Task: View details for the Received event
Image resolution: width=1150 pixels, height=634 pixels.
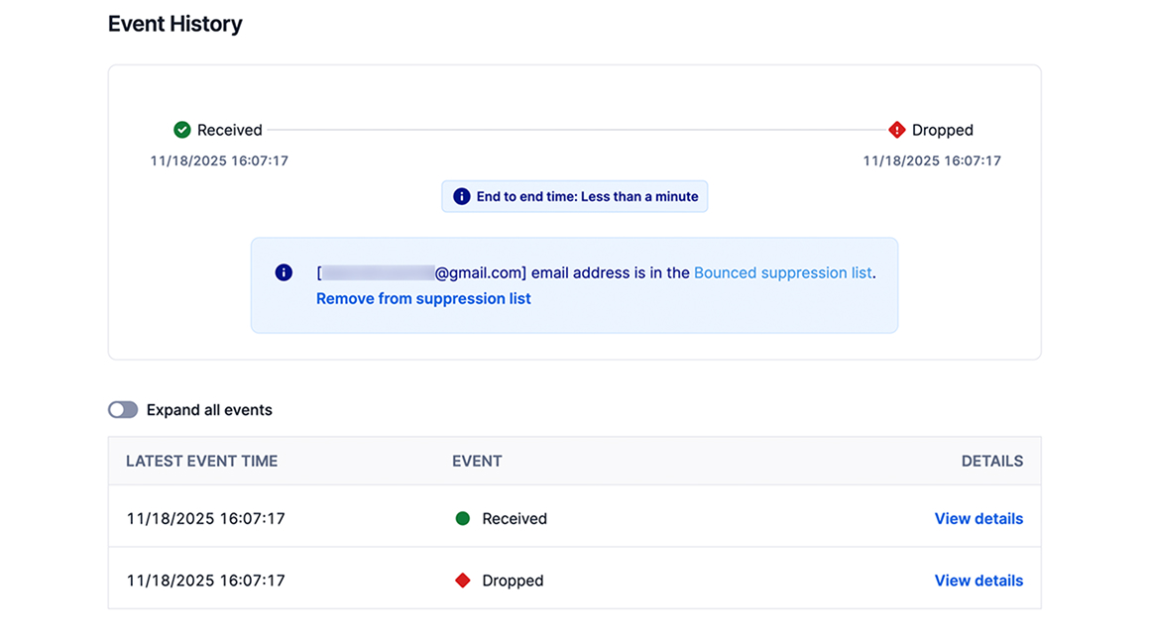Action: tap(978, 518)
